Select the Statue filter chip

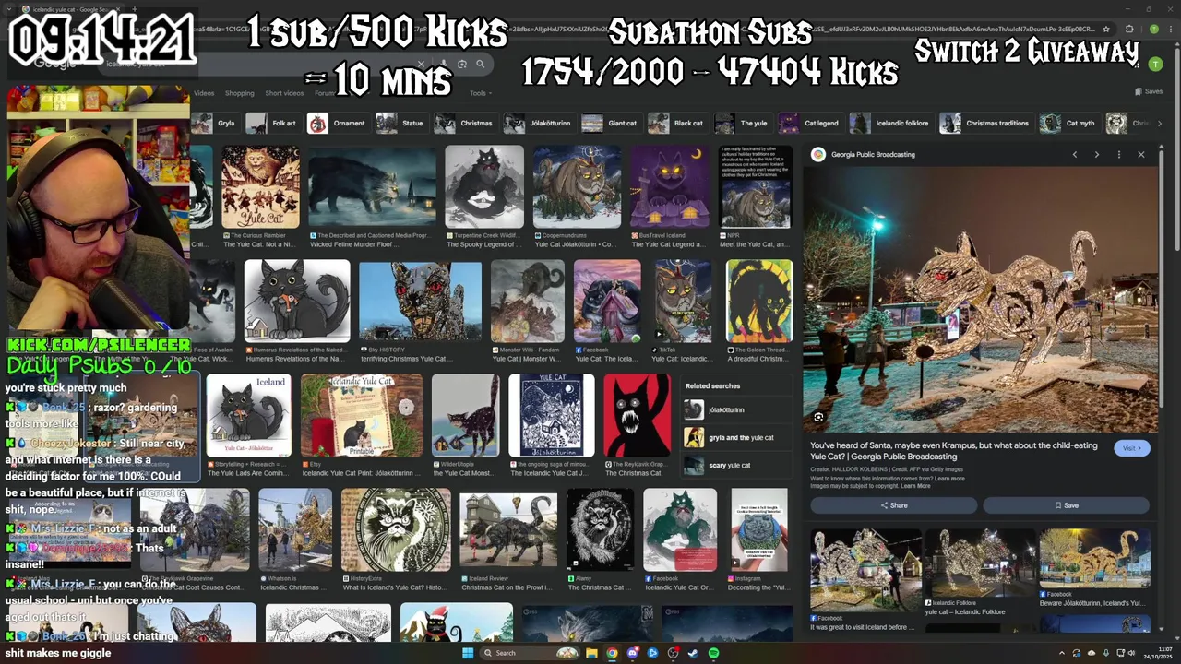click(x=400, y=124)
